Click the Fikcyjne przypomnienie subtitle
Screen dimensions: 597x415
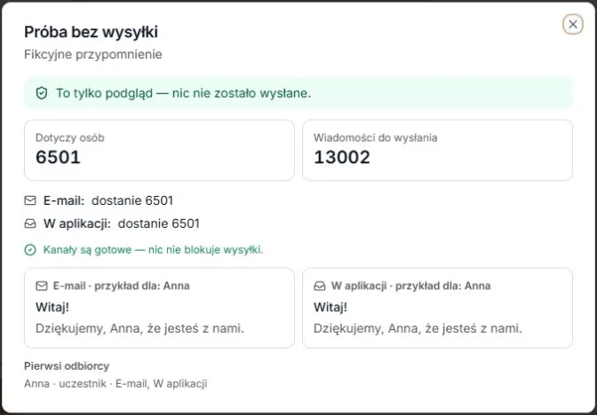tap(93, 54)
